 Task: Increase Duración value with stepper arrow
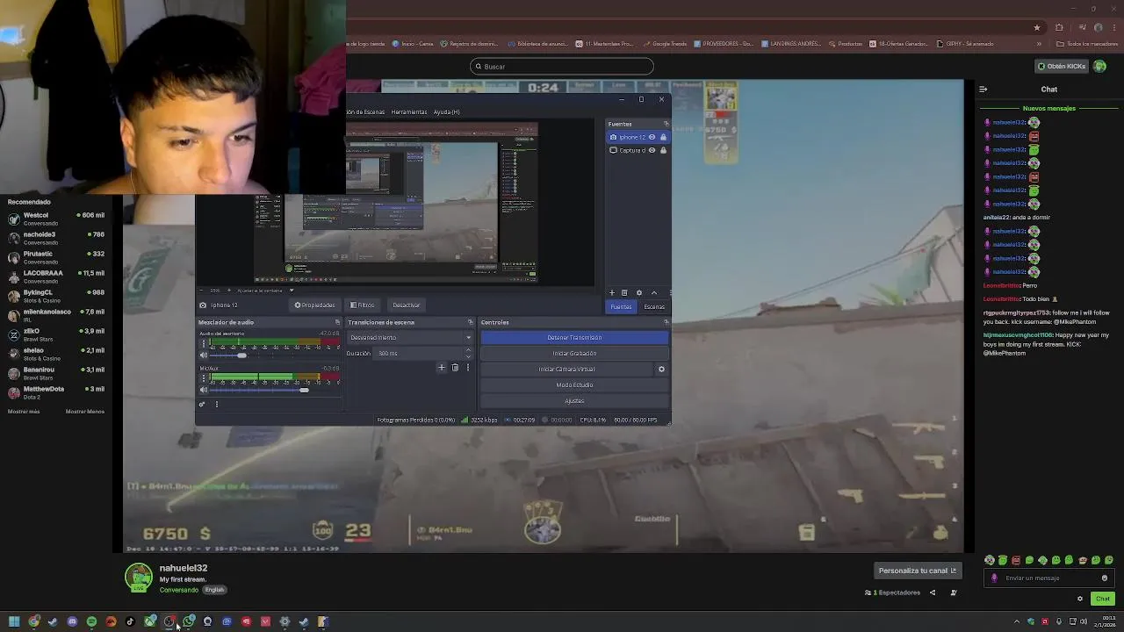[468, 350]
